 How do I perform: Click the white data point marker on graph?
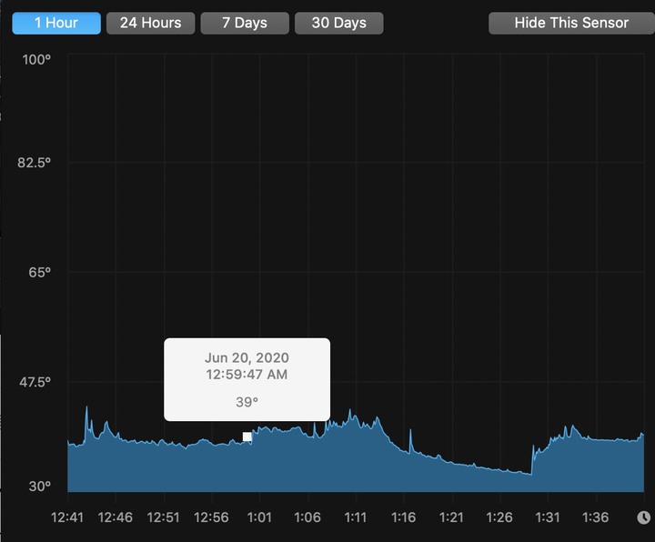[x=247, y=437]
